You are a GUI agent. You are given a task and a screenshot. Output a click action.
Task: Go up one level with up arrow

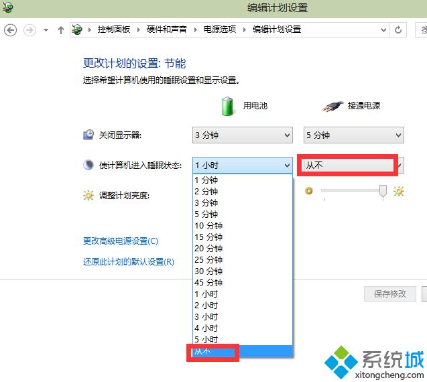coord(61,30)
